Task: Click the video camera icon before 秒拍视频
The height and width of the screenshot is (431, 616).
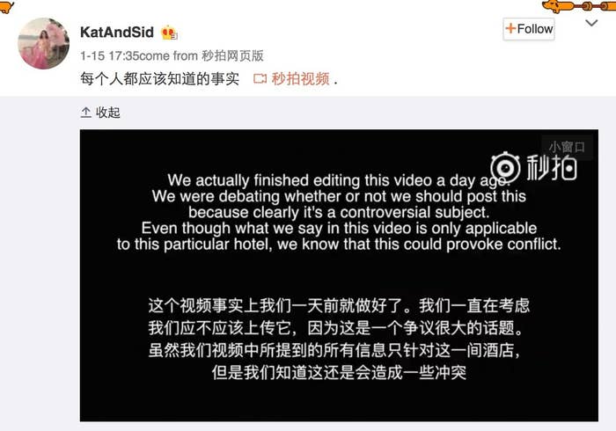Action: pos(260,79)
